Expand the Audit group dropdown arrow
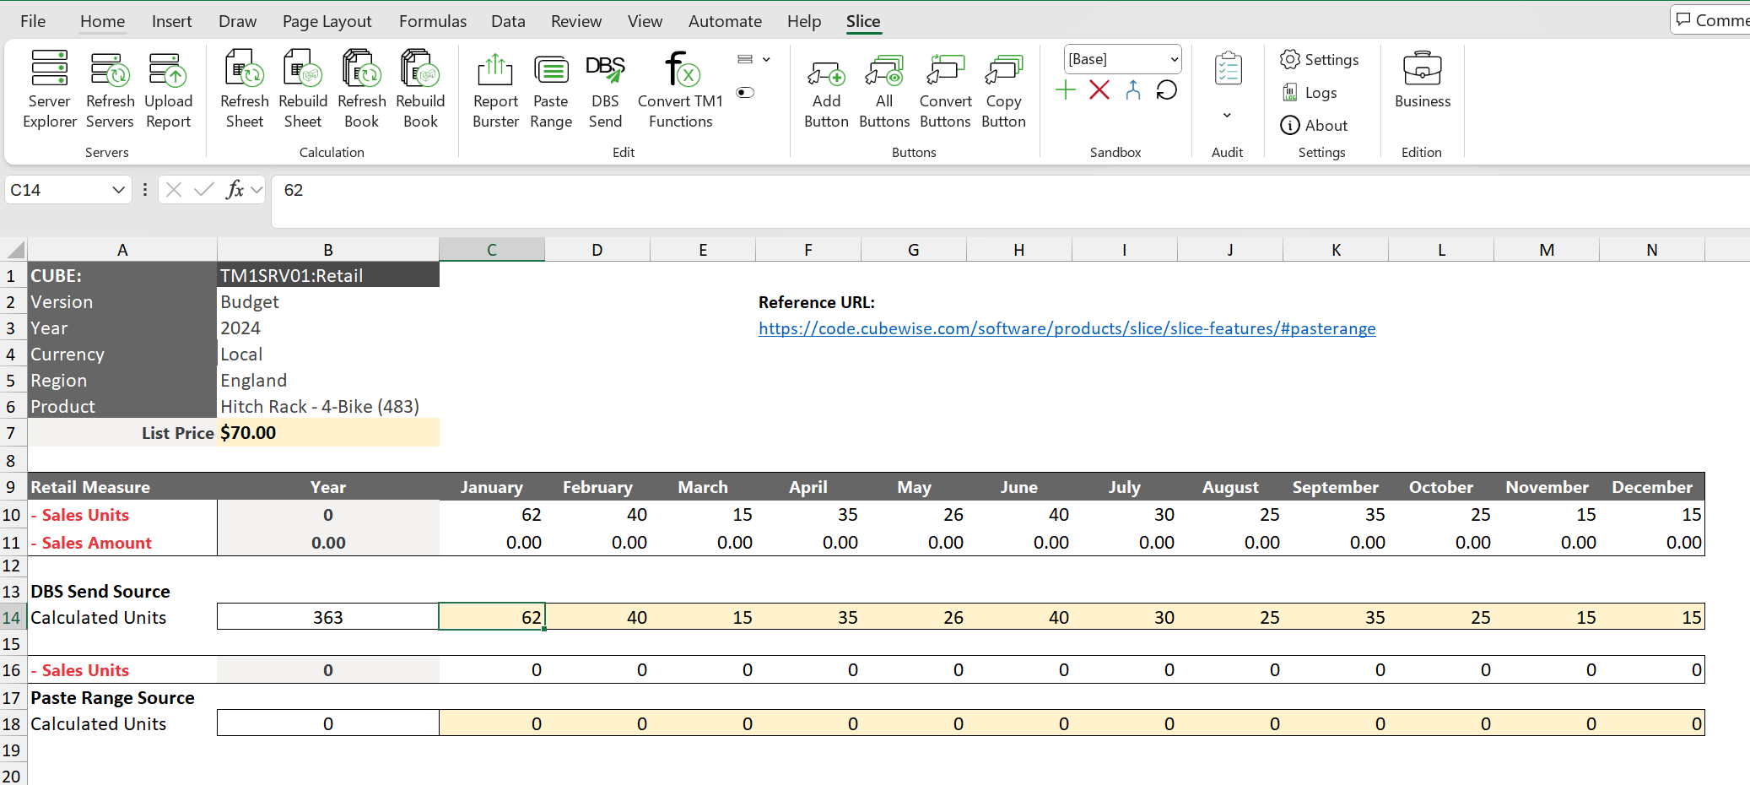Viewport: 1750px width, 785px height. [1227, 115]
